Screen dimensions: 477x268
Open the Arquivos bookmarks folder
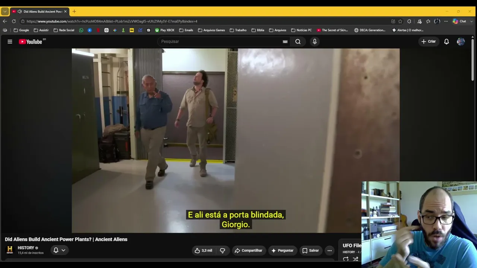[278, 30]
